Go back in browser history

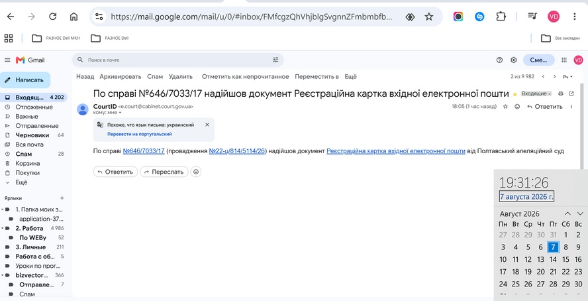11,17
